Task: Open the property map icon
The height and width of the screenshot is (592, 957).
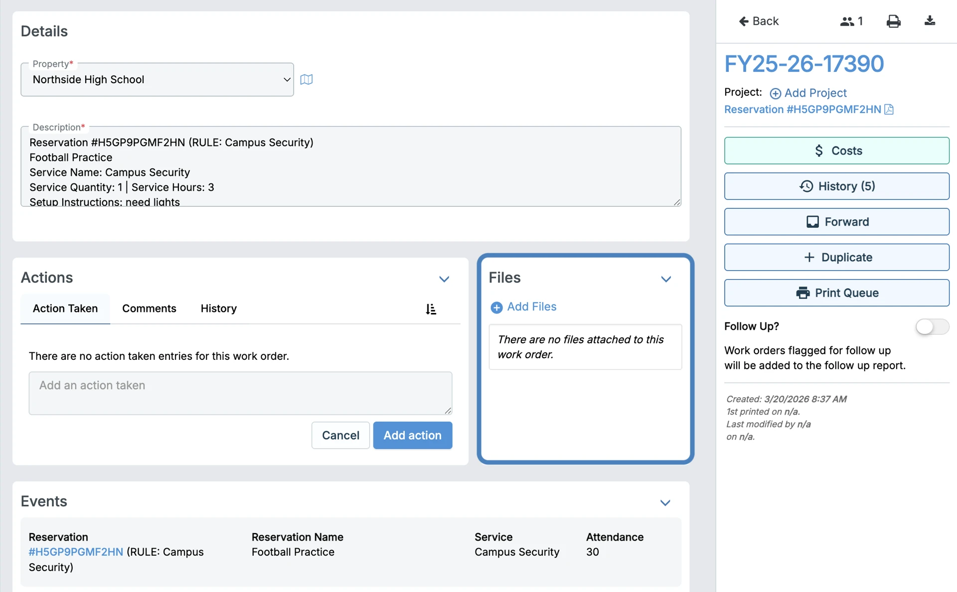Action: pos(307,80)
